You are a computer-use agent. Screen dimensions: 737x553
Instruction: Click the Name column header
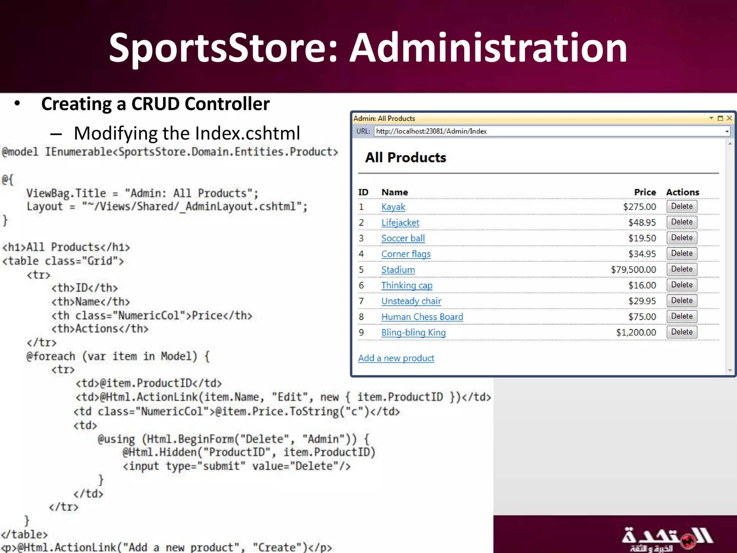tap(395, 192)
